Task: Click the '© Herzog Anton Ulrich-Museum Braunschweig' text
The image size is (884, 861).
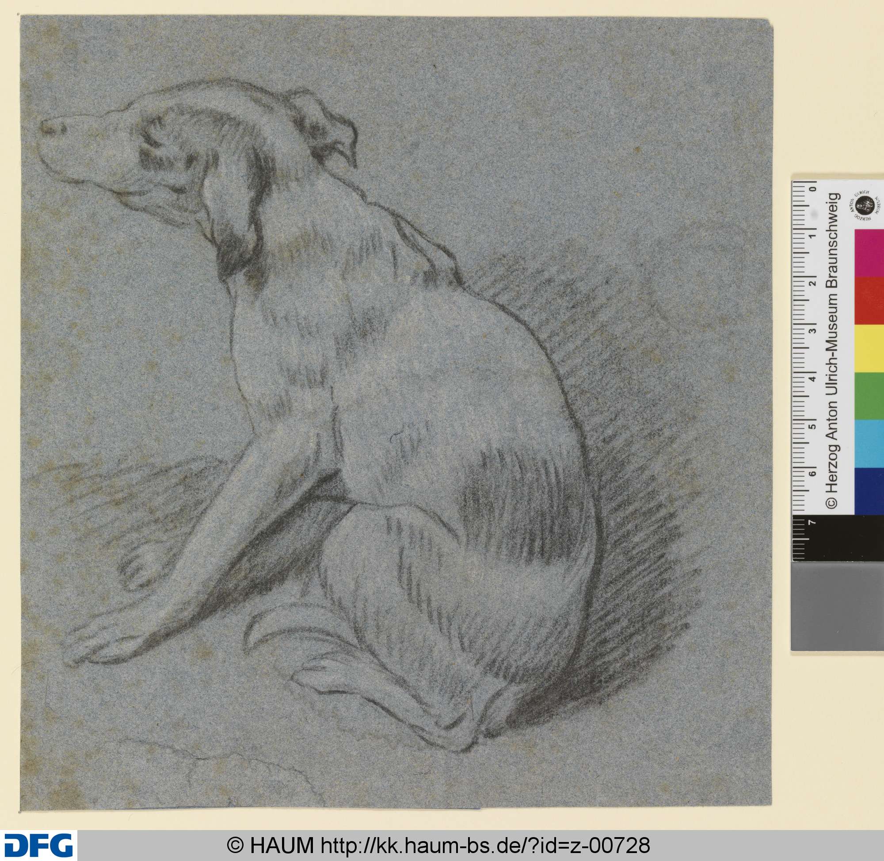Action: point(831,351)
